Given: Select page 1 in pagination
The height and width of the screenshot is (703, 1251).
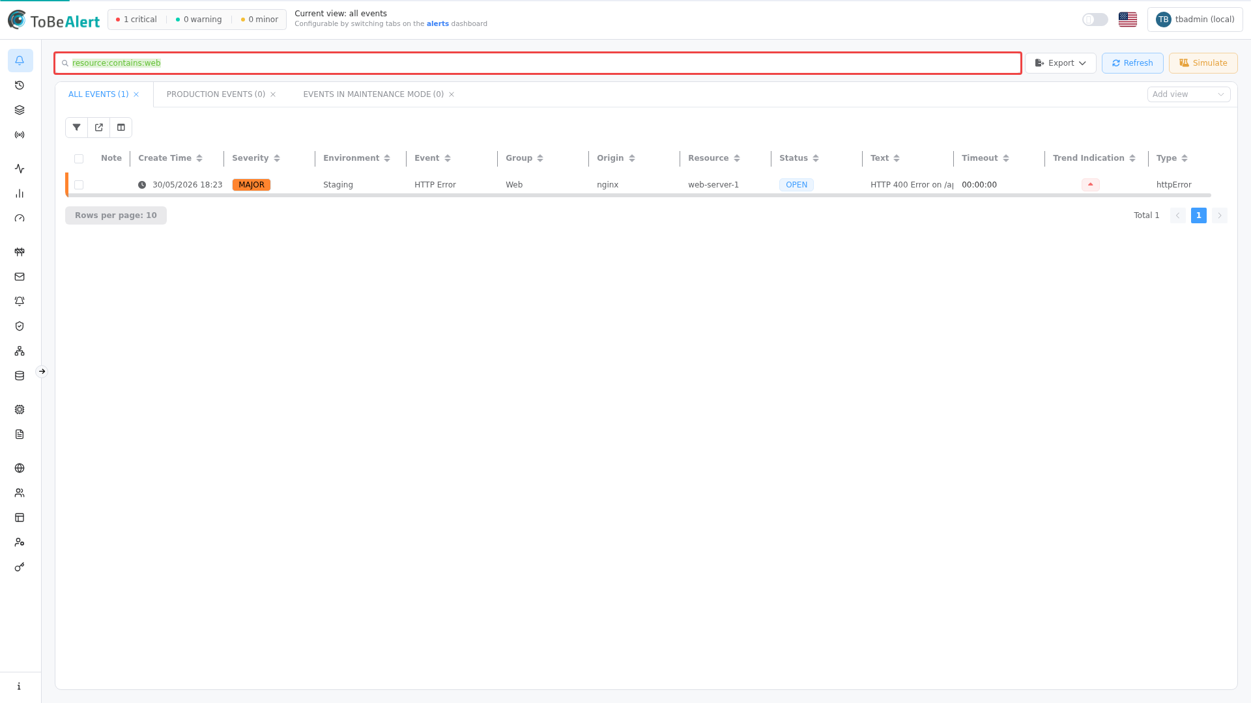Looking at the screenshot, I should pos(1198,215).
